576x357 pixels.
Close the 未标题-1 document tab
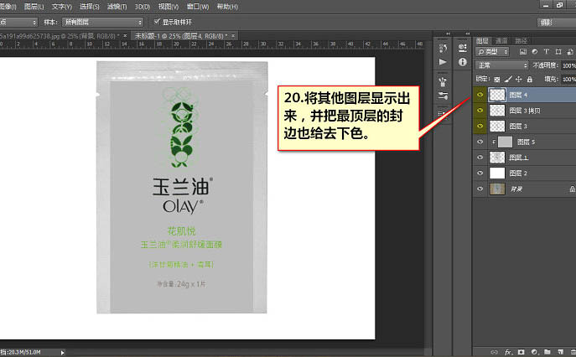coord(233,36)
